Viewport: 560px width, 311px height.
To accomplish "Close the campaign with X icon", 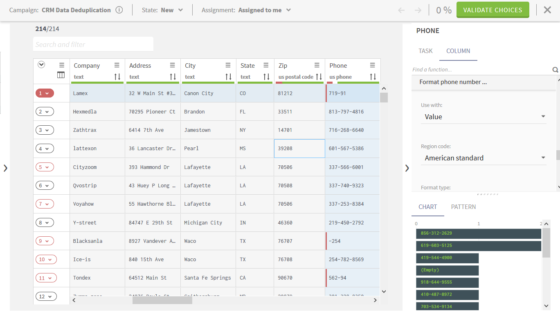I will point(547,10).
